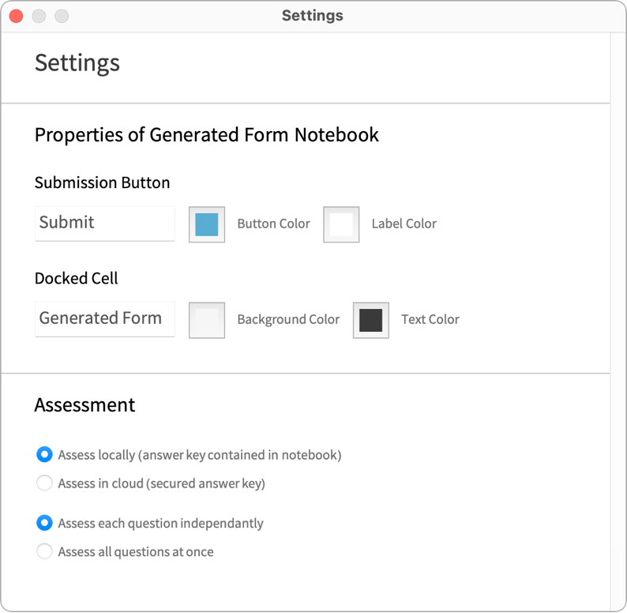Screen dimensions: 627x613
Task: Click the Button Color label text
Action: pos(273,224)
